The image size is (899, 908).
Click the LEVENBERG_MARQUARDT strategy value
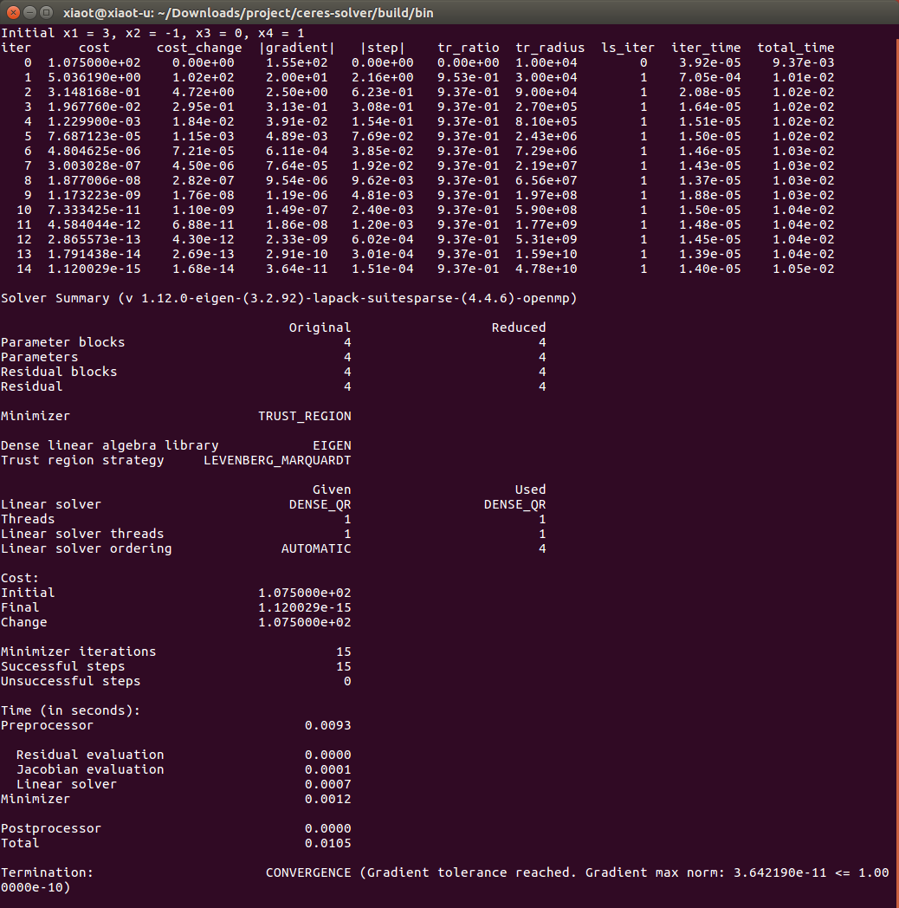277,460
